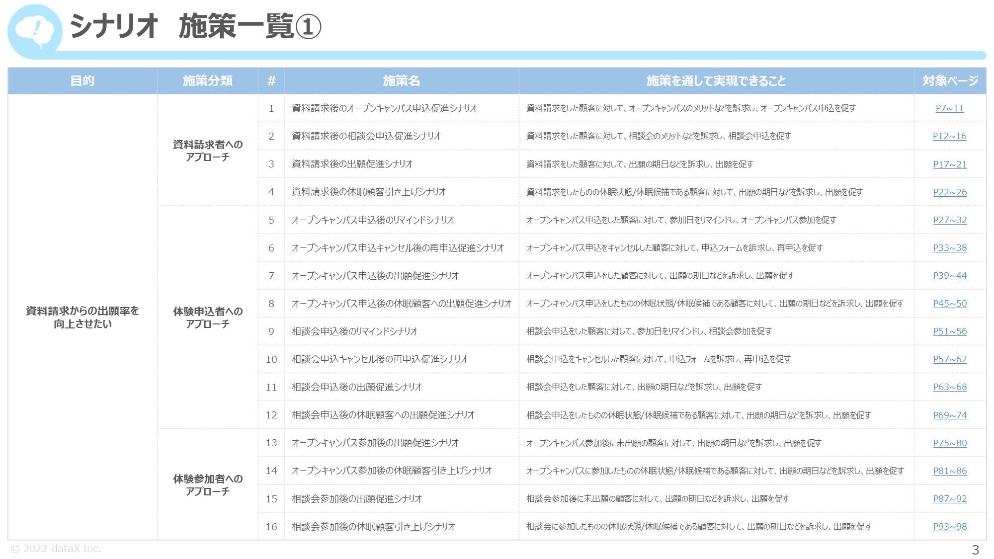
Task: Select the 対象ページ column header
Action: pos(950,80)
